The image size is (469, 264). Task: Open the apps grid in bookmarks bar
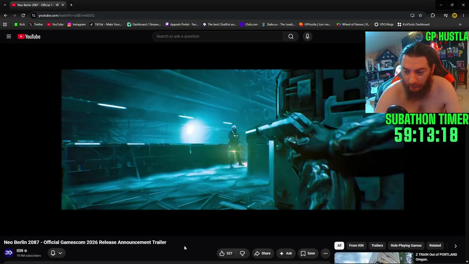(x=5, y=25)
